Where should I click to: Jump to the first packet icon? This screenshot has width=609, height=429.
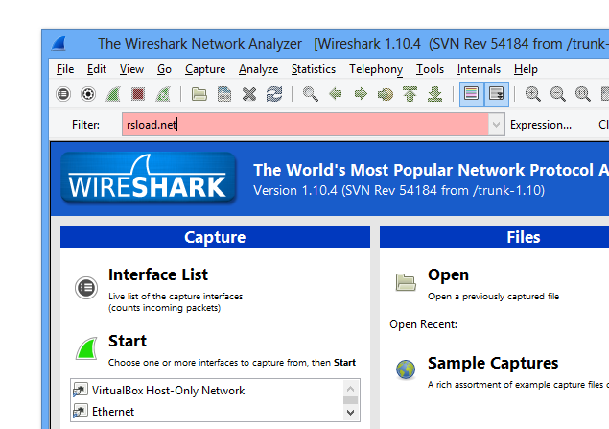[x=410, y=94]
